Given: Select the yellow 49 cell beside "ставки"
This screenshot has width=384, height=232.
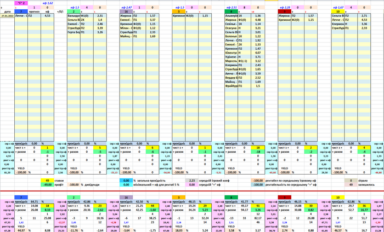Looking at the screenshot, I should (48, 181).
